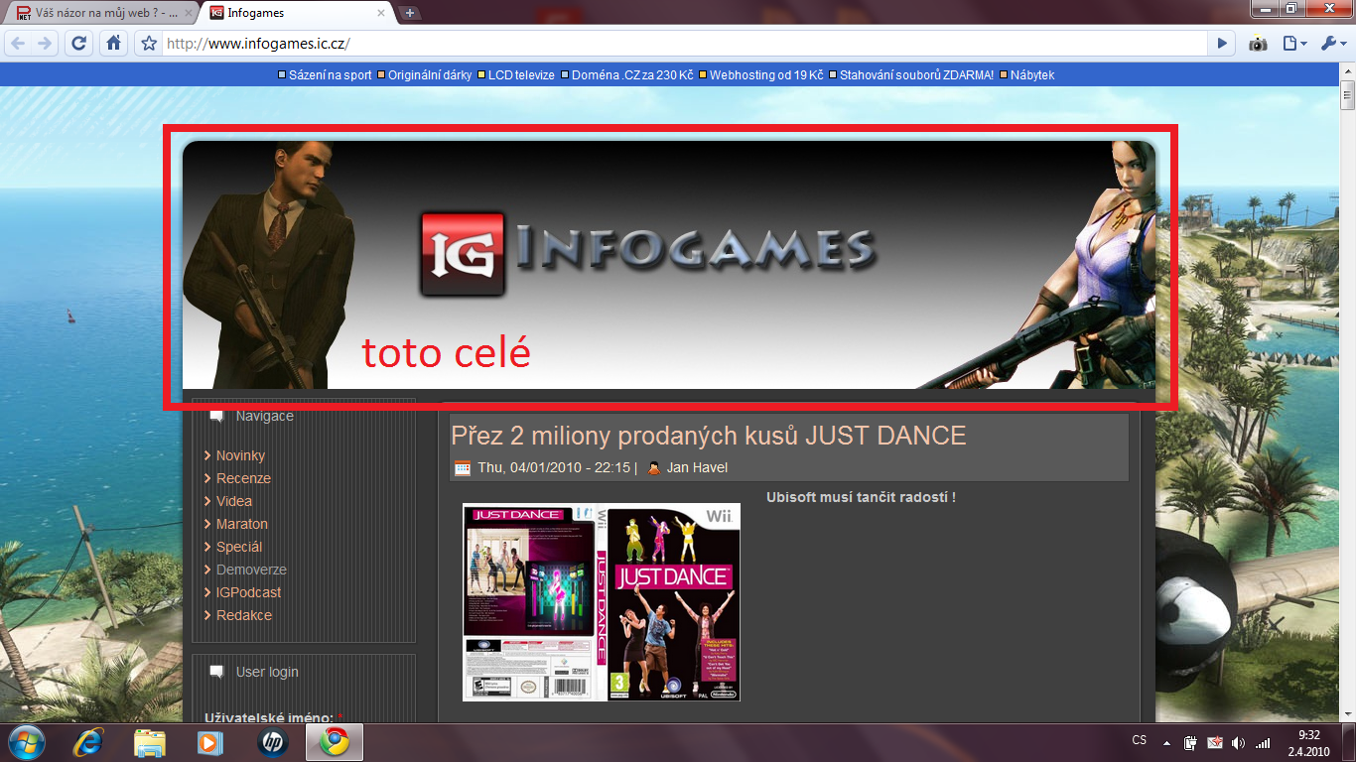The height and width of the screenshot is (762, 1356).
Task: Open the article about JUST DANCE sales
Action: (709, 436)
